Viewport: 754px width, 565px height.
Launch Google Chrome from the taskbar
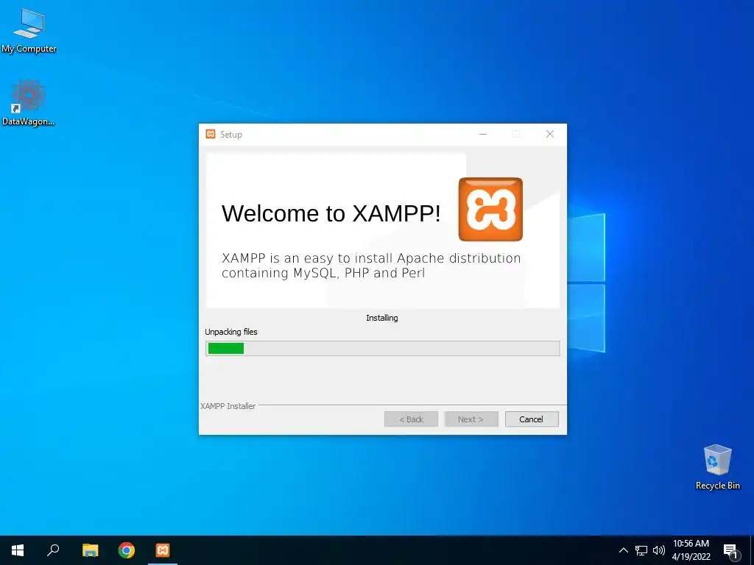(127, 550)
